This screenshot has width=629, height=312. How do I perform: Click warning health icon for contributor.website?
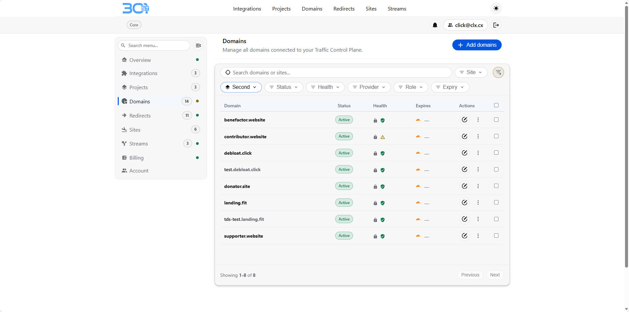coord(383,137)
